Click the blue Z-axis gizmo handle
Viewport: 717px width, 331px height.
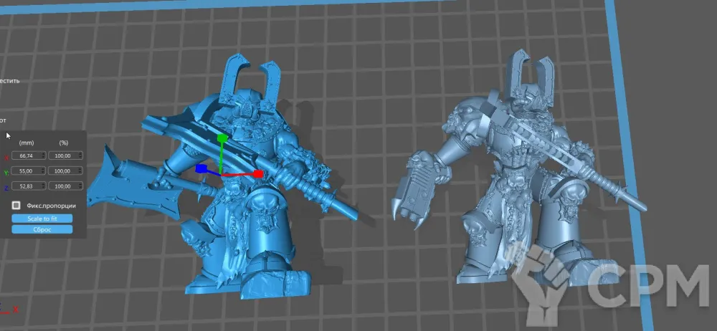coord(201,170)
